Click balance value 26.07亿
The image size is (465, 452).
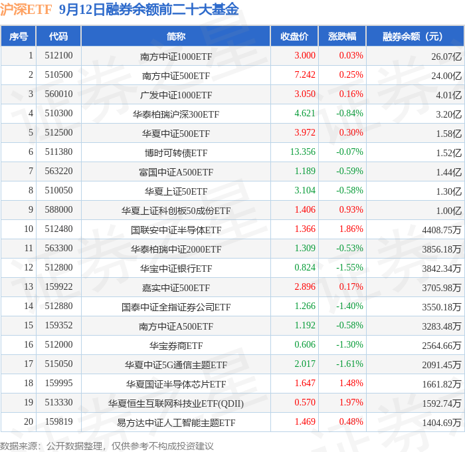pos(446,56)
